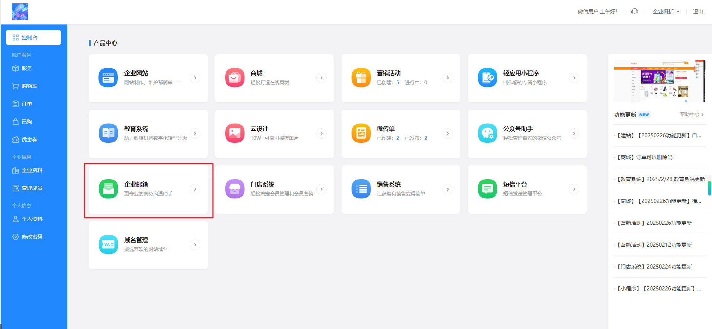Screen dimensions: 712x329
Task: Open 【小程序】【20250226功能更新】 entry
Action: [658, 289]
